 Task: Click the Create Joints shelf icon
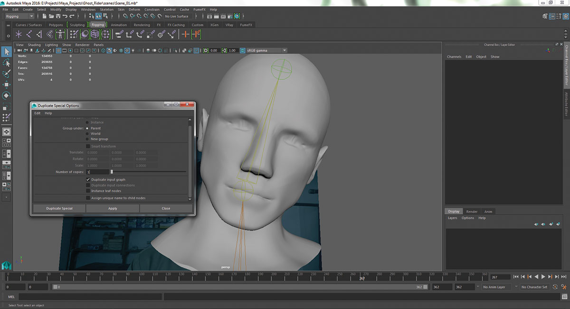29,34
